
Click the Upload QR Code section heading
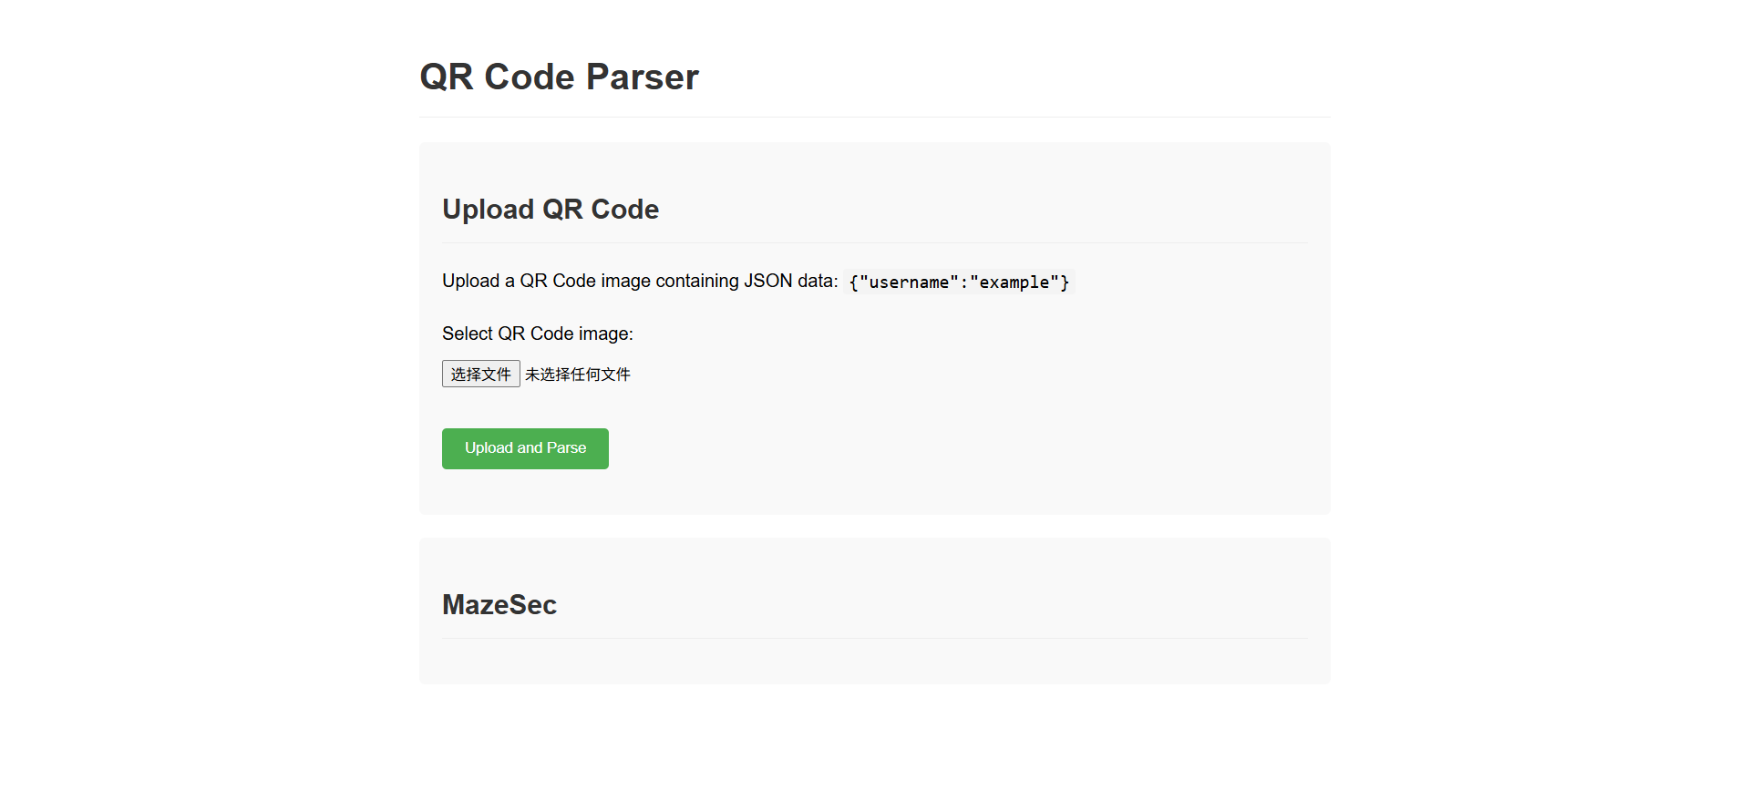pos(551,210)
